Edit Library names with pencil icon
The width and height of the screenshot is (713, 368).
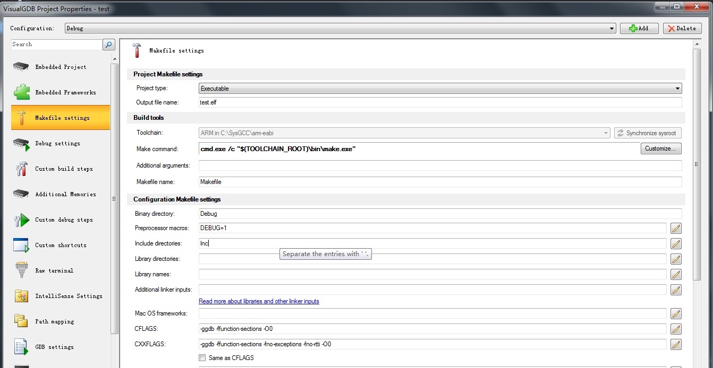coord(676,275)
